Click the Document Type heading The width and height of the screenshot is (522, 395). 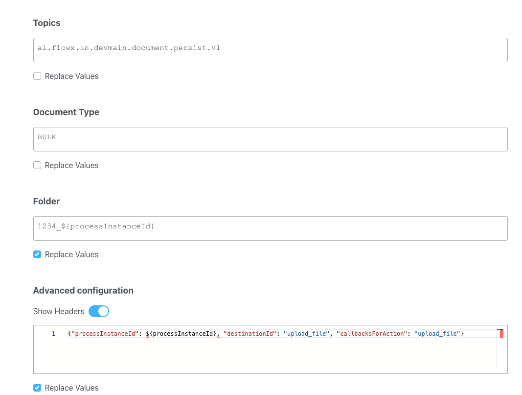66,112
